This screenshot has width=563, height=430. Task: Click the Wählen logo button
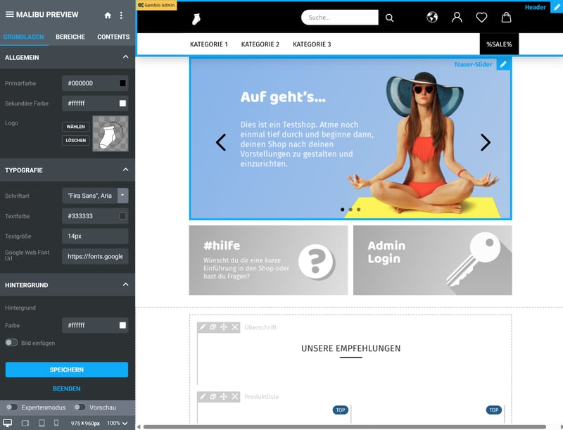(76, 127)
